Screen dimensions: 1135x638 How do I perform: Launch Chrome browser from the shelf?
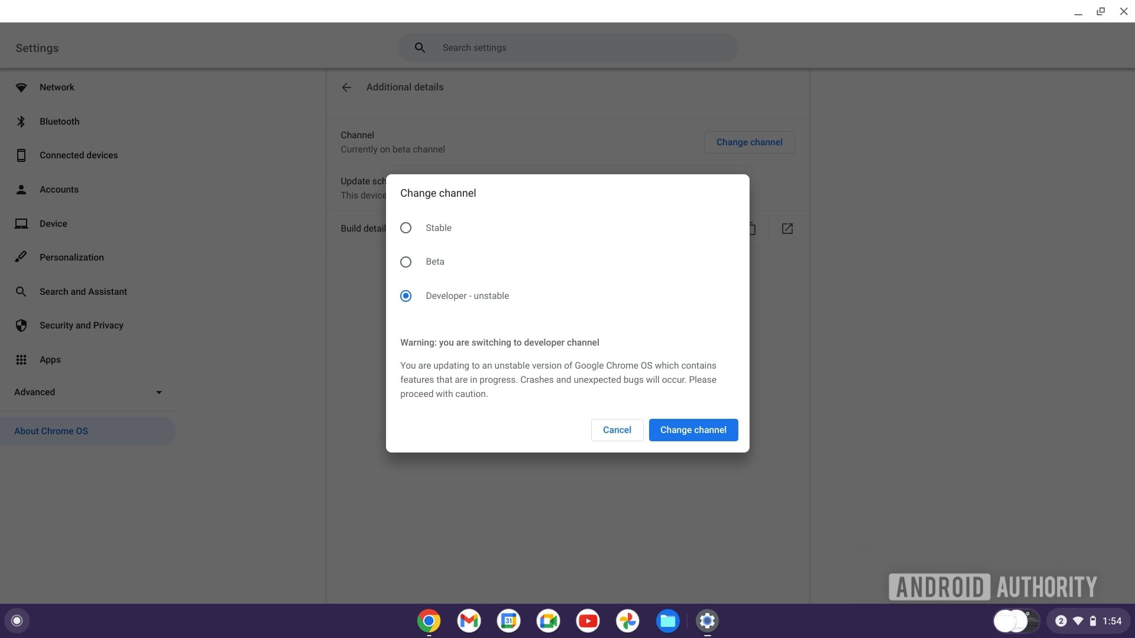[x=429, y=621]
